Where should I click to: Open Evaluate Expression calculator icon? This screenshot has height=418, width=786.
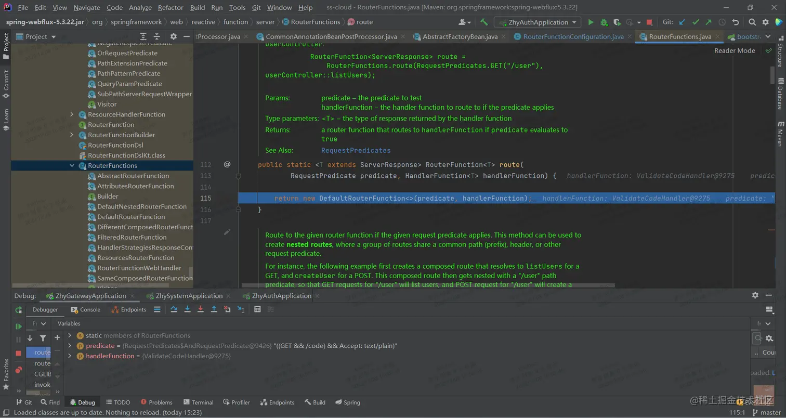click(257, 309)
